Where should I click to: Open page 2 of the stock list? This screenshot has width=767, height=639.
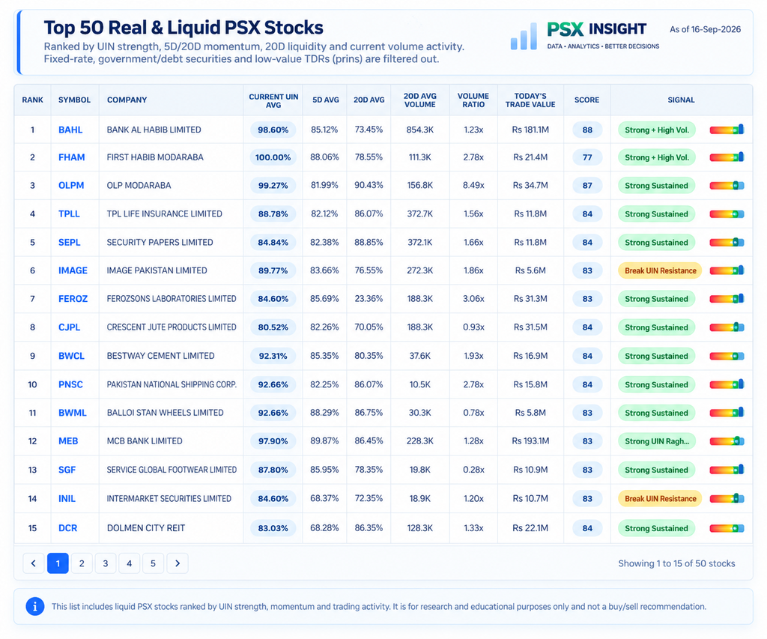coord(82,563)
